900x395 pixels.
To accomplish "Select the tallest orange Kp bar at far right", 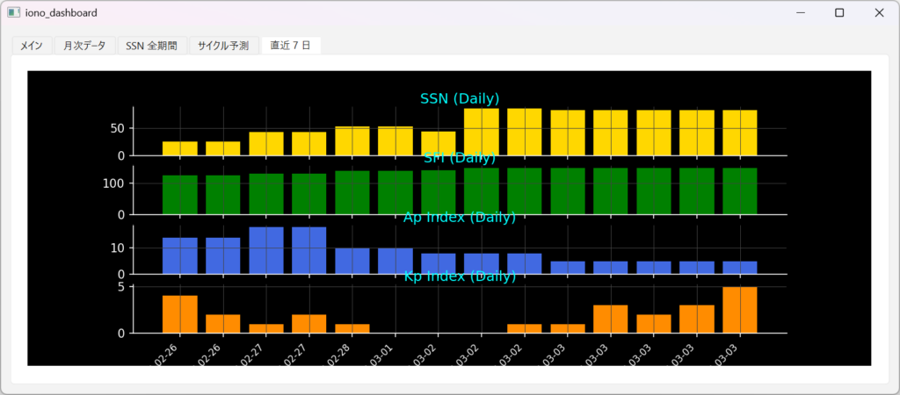I will [x=739, y=310].
